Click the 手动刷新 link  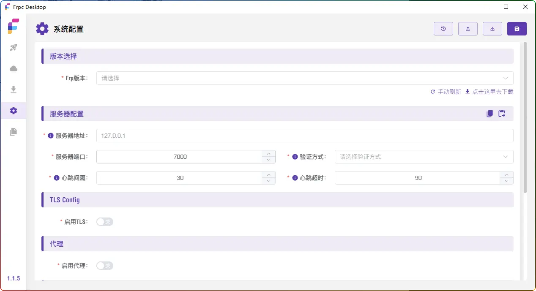click(x=446, y=92)
